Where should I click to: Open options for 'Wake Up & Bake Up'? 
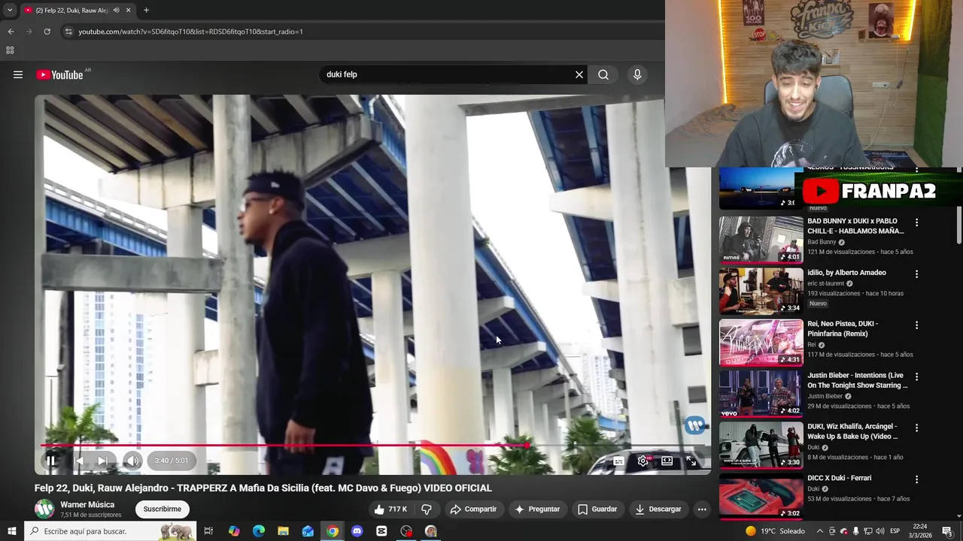pyautogui.click(x=916, y=428)
